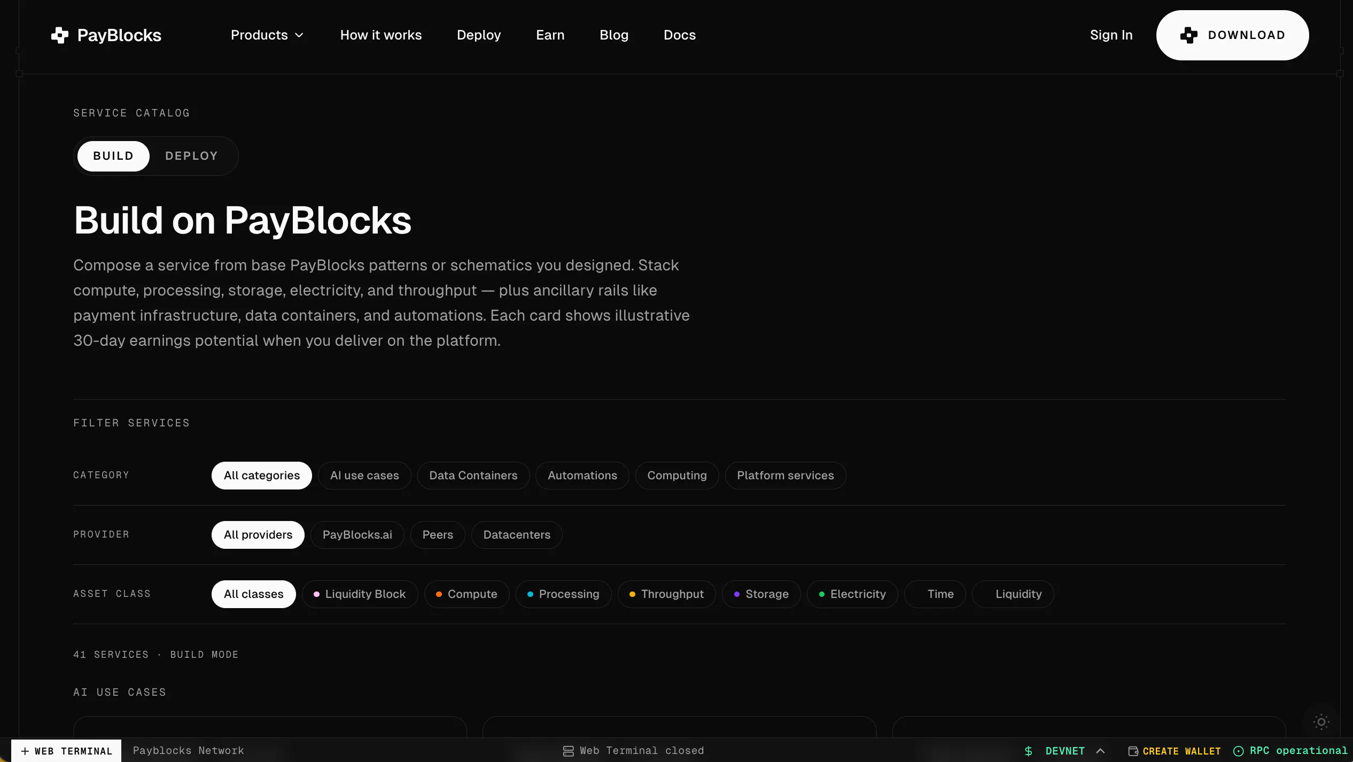The image size is (1353, 762).
Task: Switch catalog to Build mode
Action: click(x=113, y=156)
